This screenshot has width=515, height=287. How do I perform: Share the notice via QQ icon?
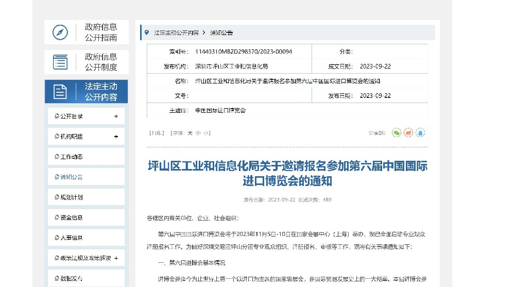point(420,133)
